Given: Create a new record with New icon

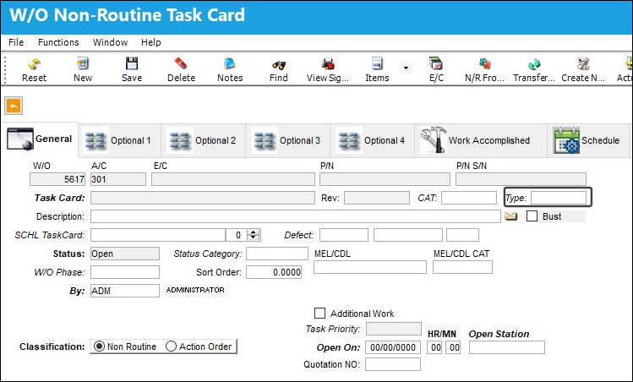Looking at the screenshot, I should pos(83,63).
